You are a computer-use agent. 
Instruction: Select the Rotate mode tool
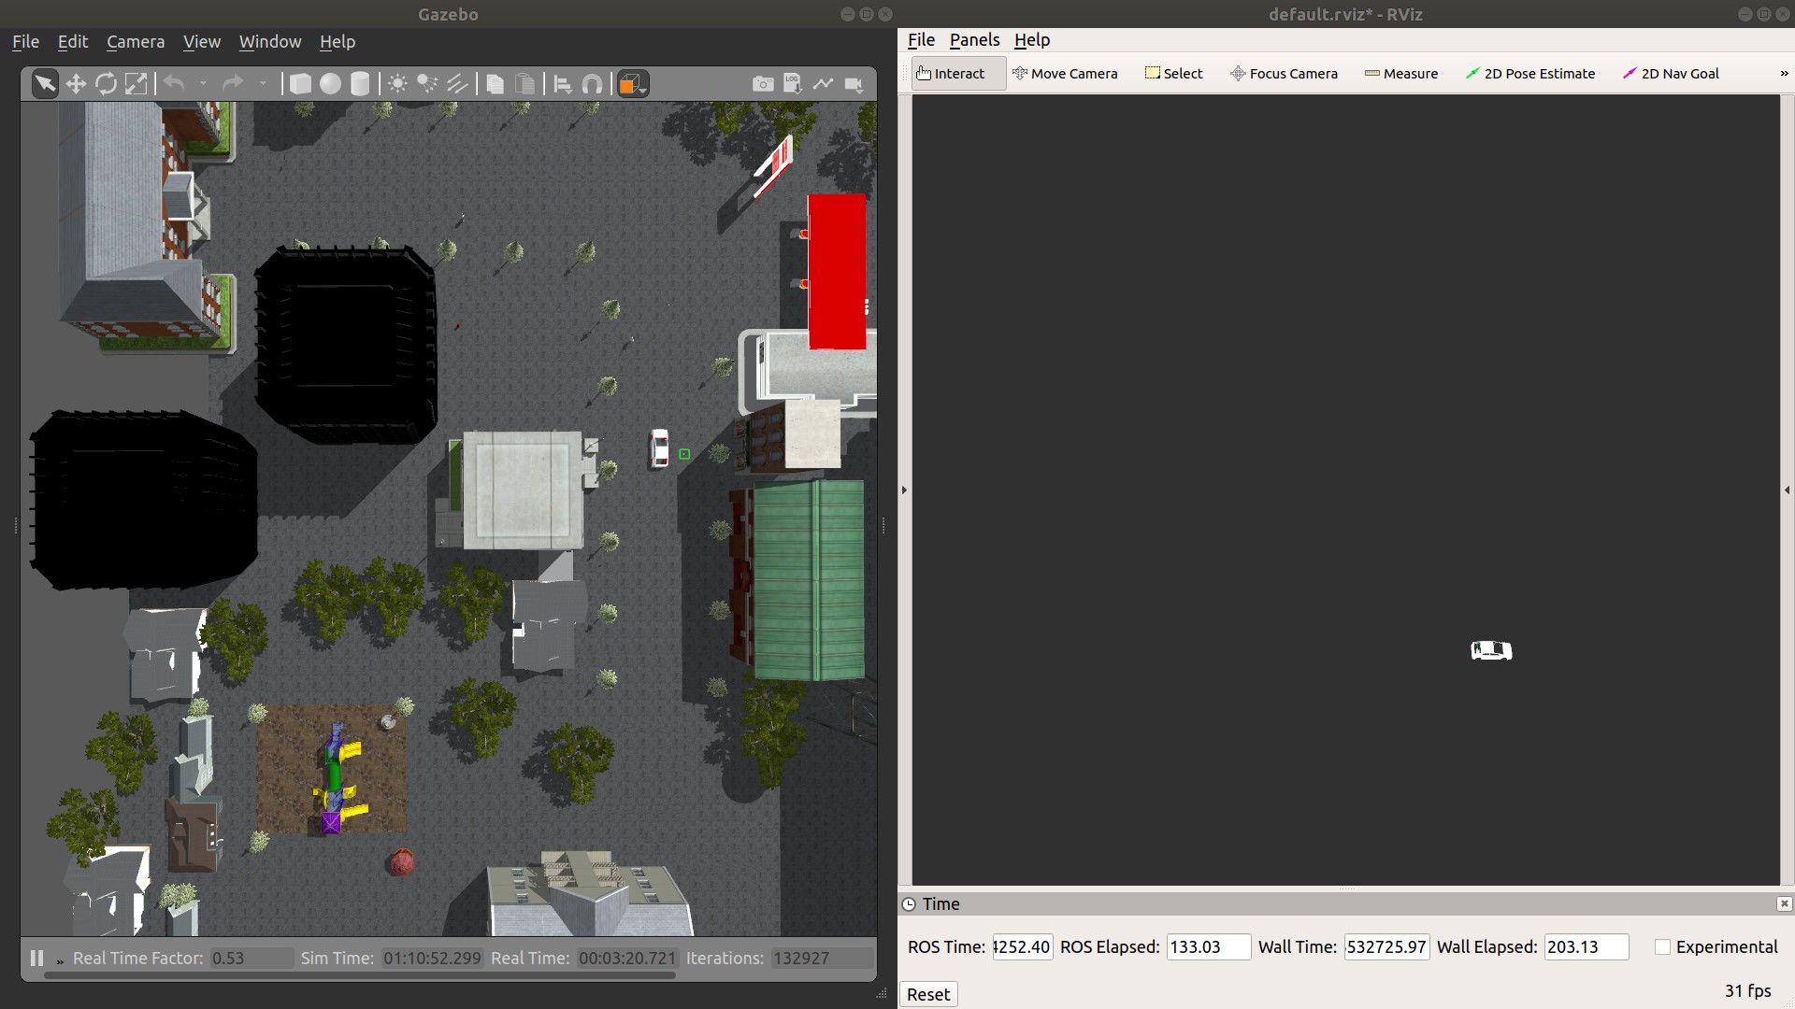click(106, 84)
